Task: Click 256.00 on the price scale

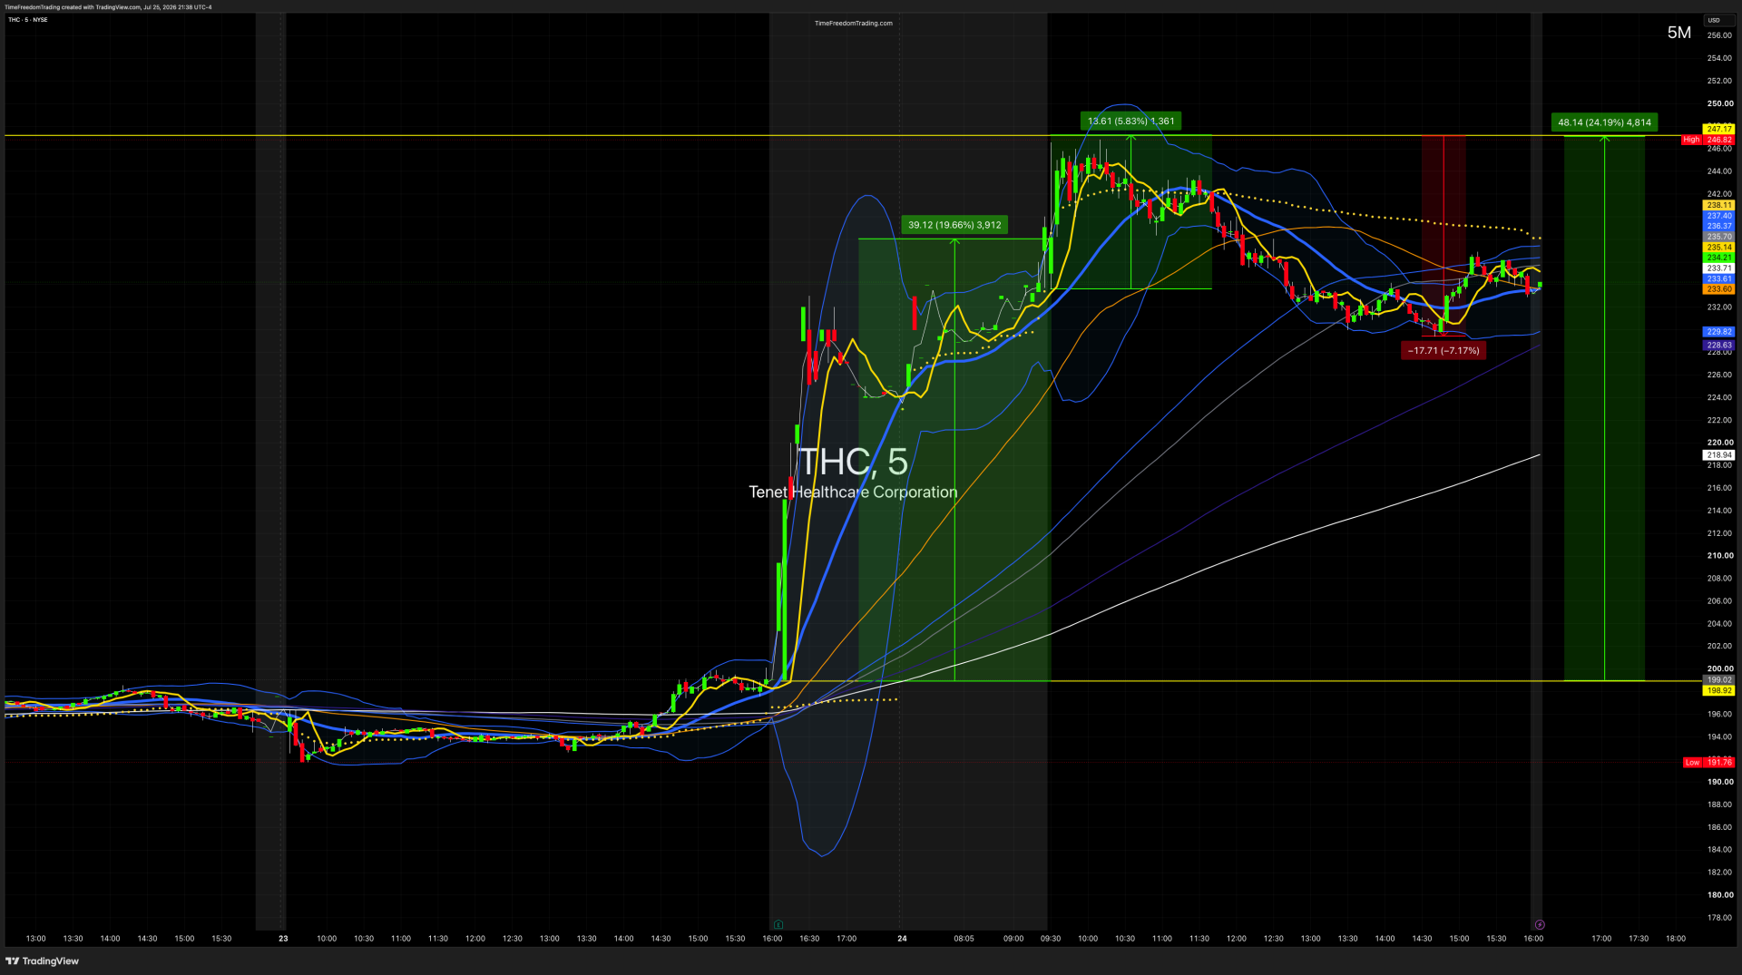Action: tap(1720, 35)
